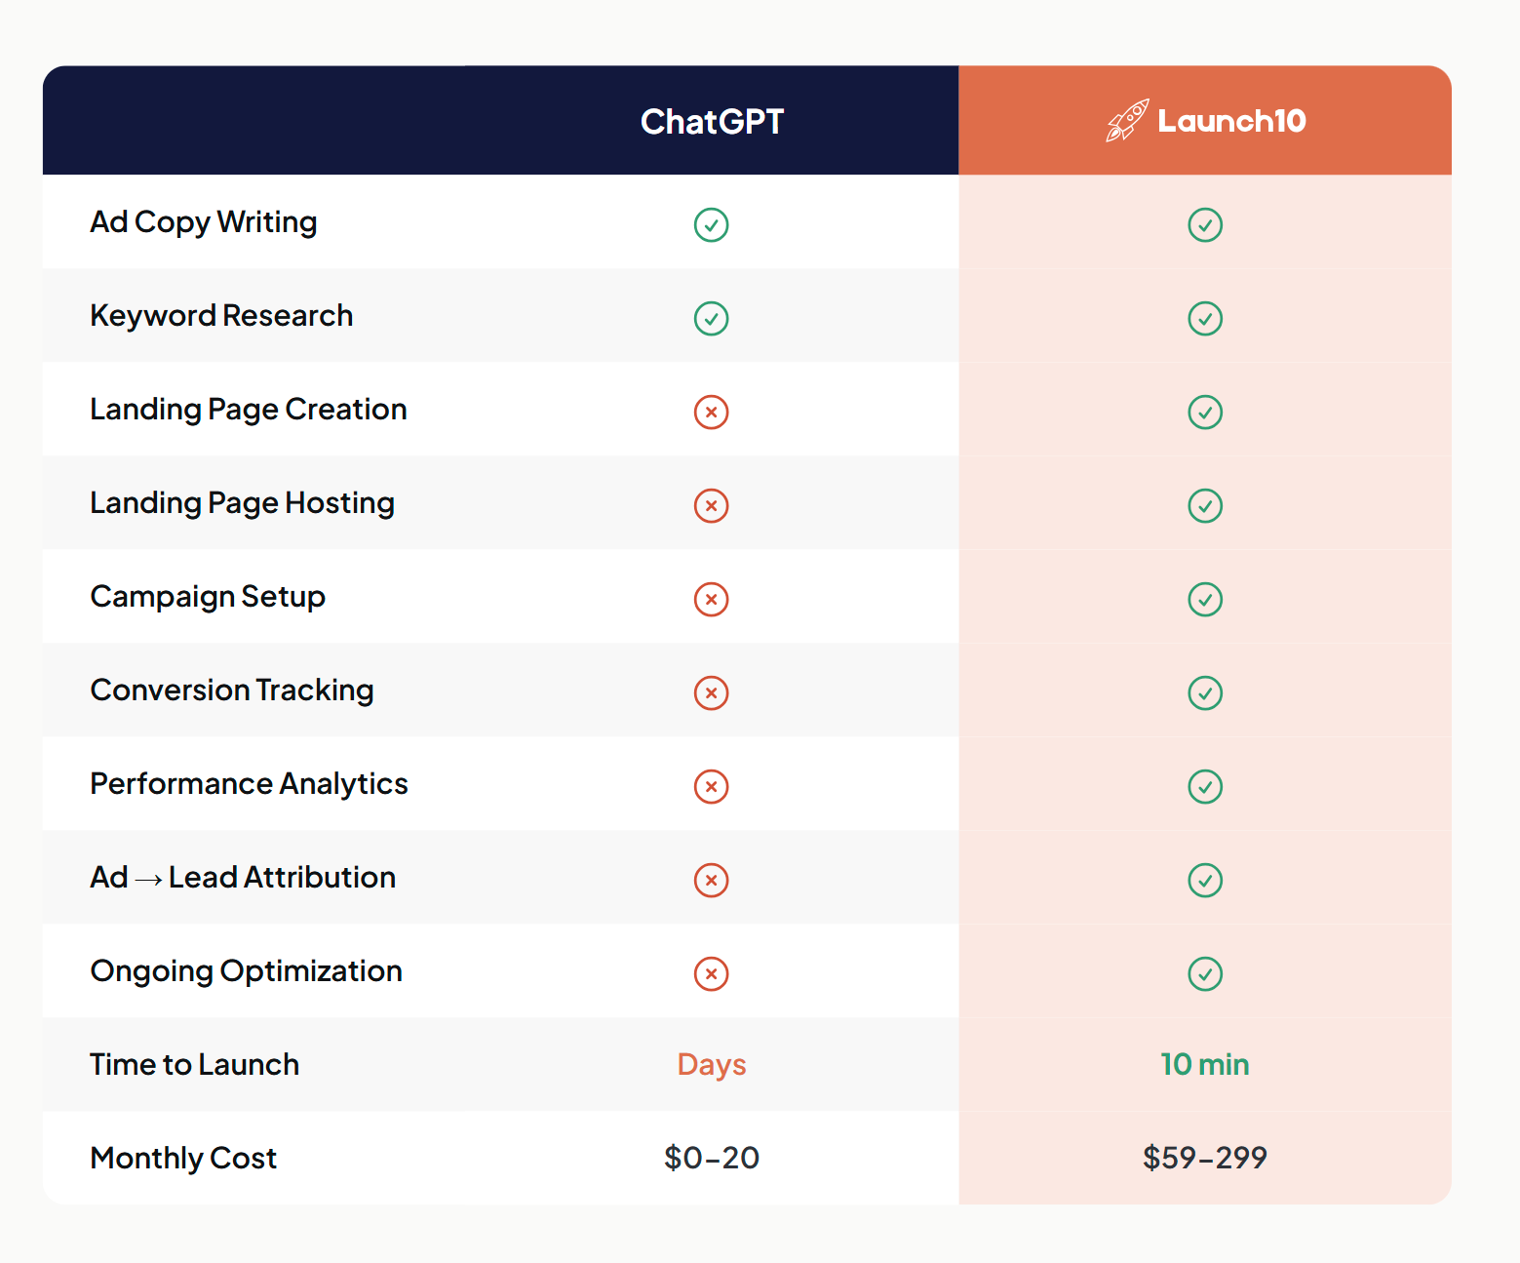The width and height of the screenshot is (1520, 1263).
Task: Click Launch10 checkmark for Ongoing Optimization
Action: click(1205, 973)
